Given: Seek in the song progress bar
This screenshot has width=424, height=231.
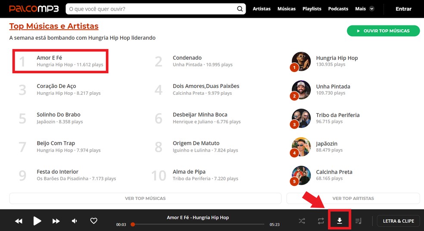Looking at the screenshot, I should tap(198, 224).
